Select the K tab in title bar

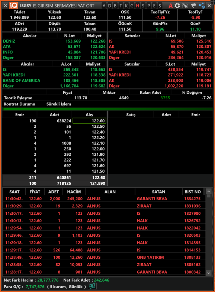[x=126, y=6]
